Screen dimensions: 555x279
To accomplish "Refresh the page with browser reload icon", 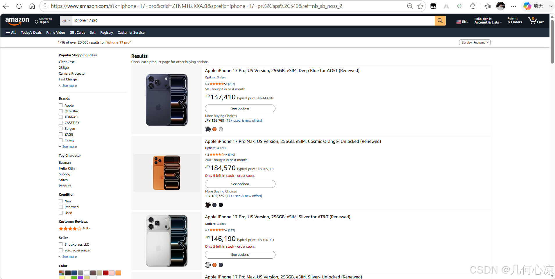I will point(19,6).
